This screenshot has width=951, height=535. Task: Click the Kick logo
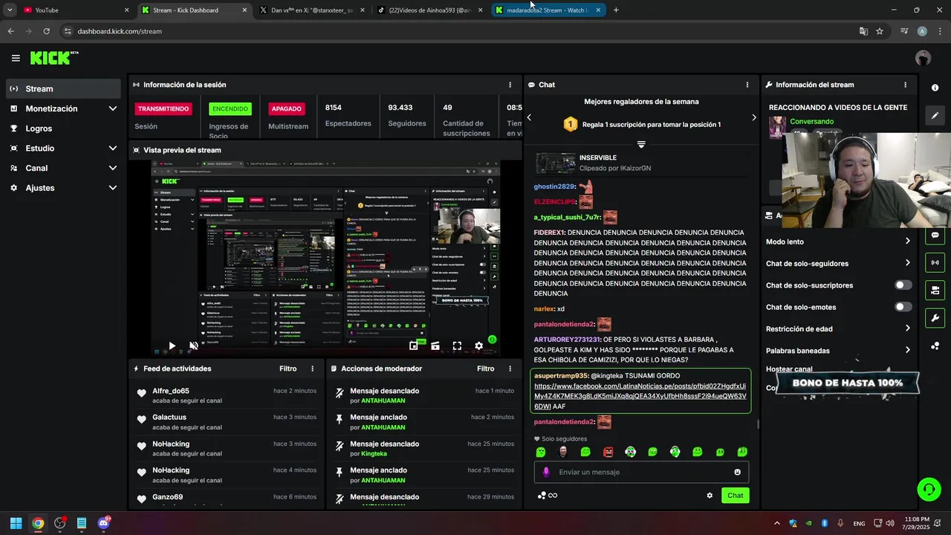point(54,58)
